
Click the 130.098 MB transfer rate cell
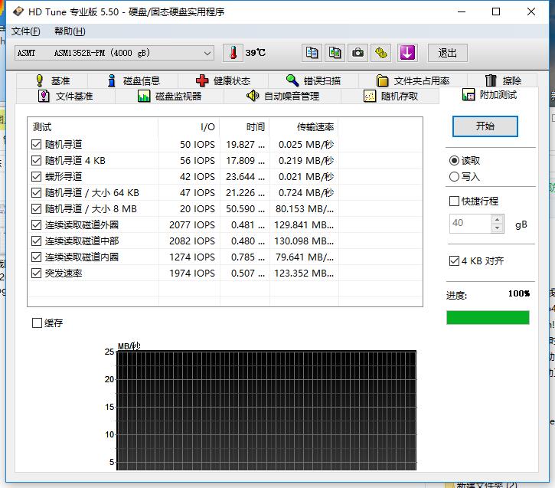pos(304,241)
